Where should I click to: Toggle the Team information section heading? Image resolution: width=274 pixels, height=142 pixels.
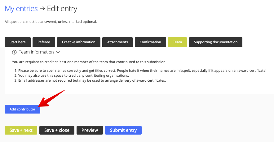pos(36,52)
